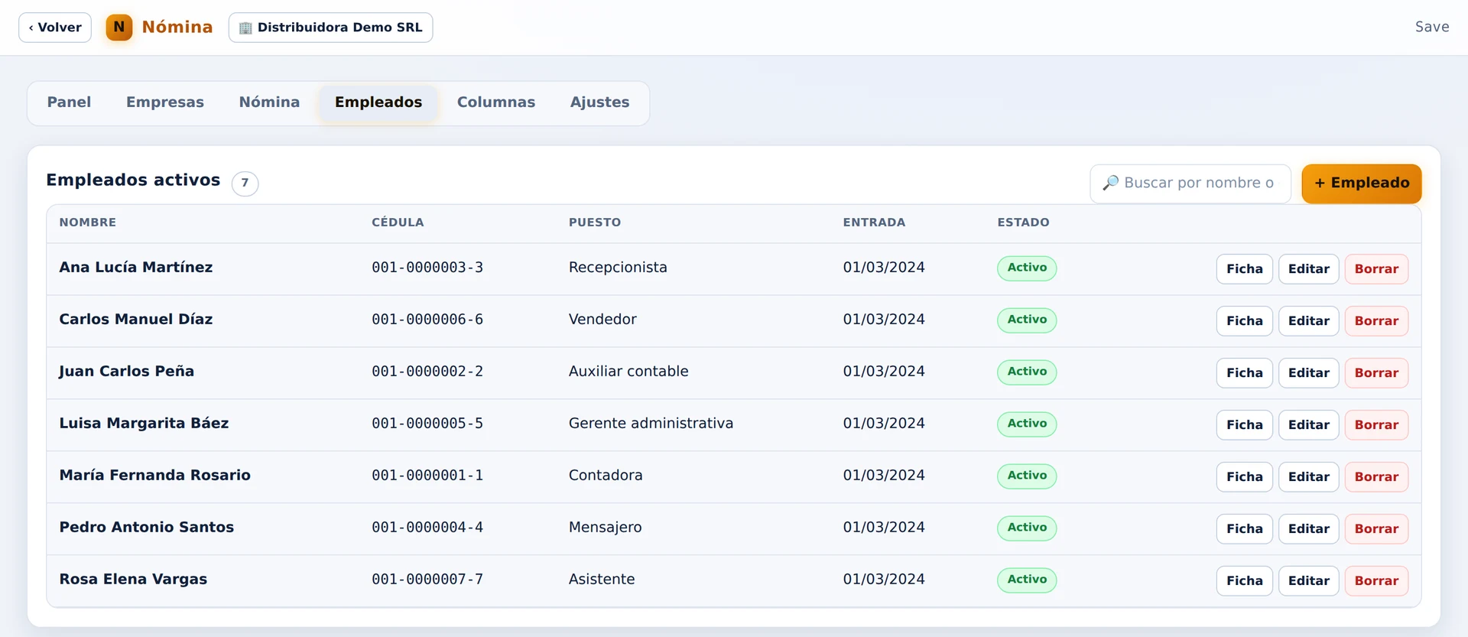Switch to the Panel tab
This screenshot has width=1468, height=637.
69,102
